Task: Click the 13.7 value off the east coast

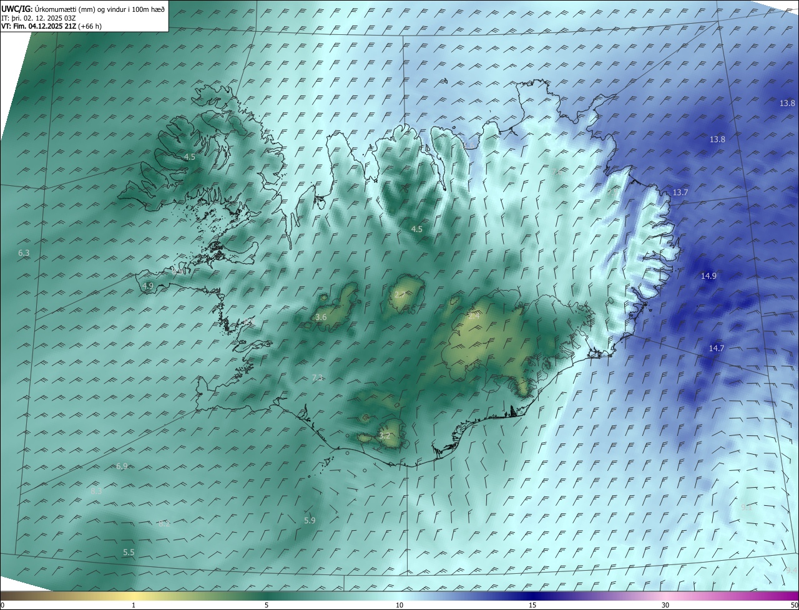Action: 680,193
